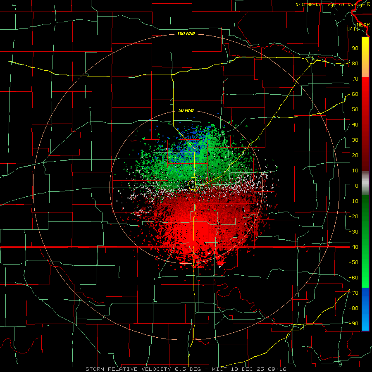Click the 70 label on velocity scale

click(x=355, y=79)
